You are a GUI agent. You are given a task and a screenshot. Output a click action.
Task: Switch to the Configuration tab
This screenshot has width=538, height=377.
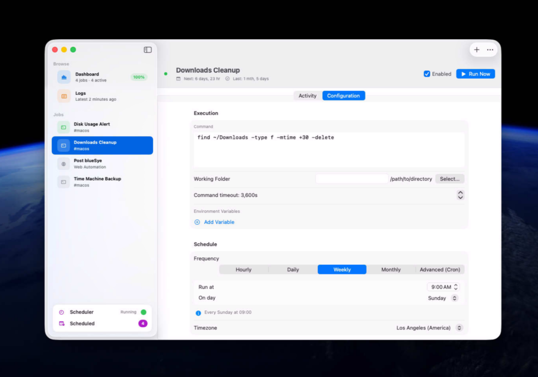pyautogui.click(x=344, y=96)
